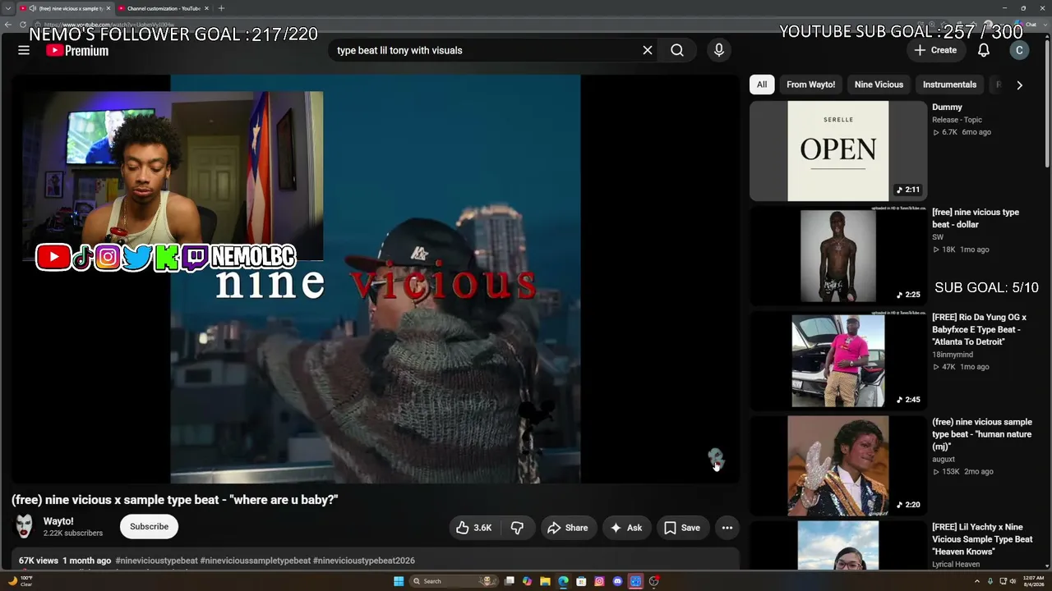Open Wayto! channel avatar
Viewport: 1052px width, 591px height.
click(x=24, y=526)
